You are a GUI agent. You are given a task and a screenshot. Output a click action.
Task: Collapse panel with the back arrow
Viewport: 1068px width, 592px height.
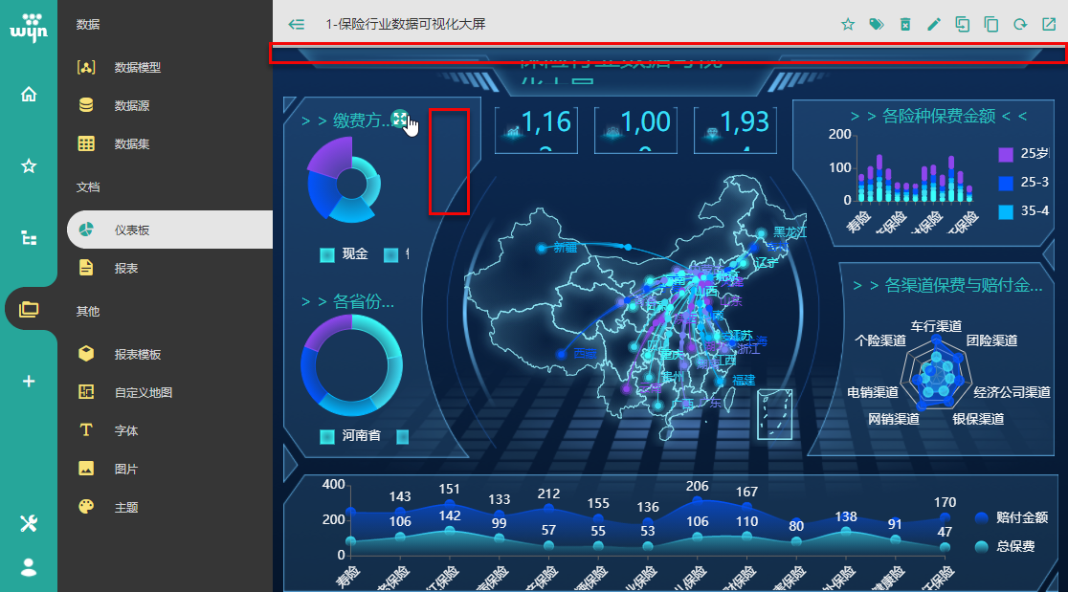297,25
